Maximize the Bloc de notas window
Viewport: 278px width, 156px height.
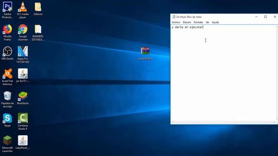[x=265, y=17]
